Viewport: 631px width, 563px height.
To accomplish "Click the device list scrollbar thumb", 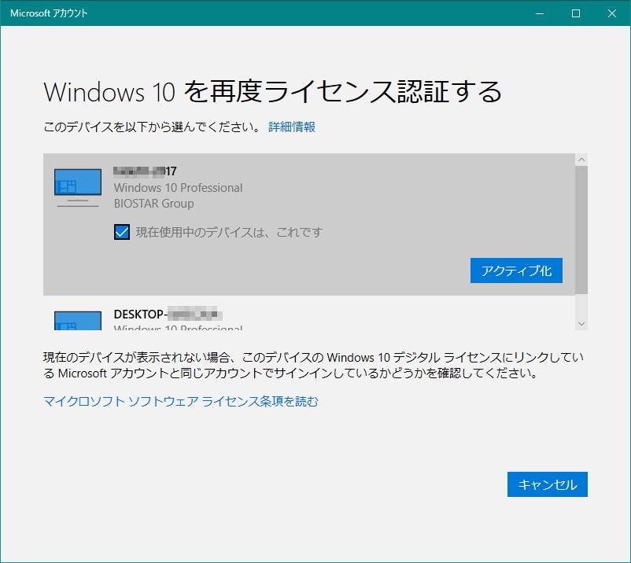I will tap(581, 230).
